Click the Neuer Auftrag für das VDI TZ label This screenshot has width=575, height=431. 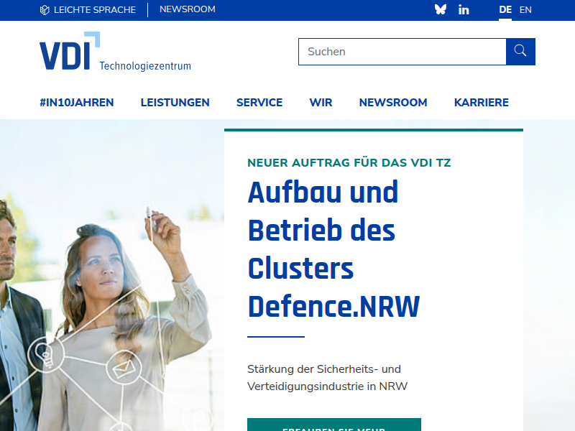[x=349, y=162]
